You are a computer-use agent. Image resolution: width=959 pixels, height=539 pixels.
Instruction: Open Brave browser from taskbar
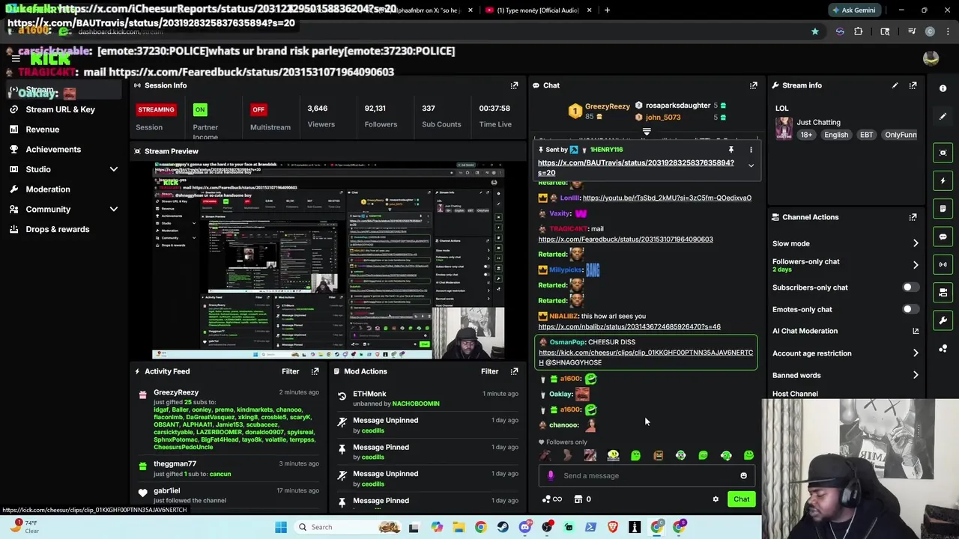point(613,527)
